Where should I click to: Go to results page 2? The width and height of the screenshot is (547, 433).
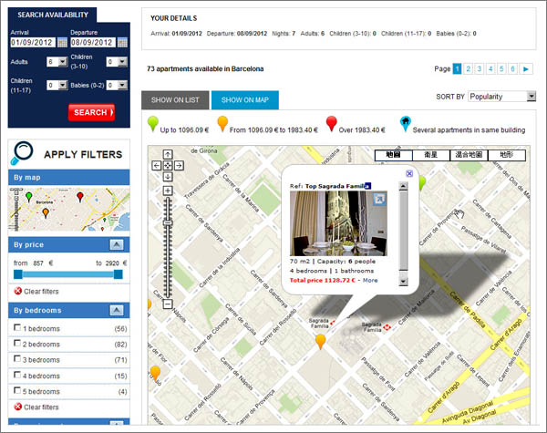tap(469, 69)
